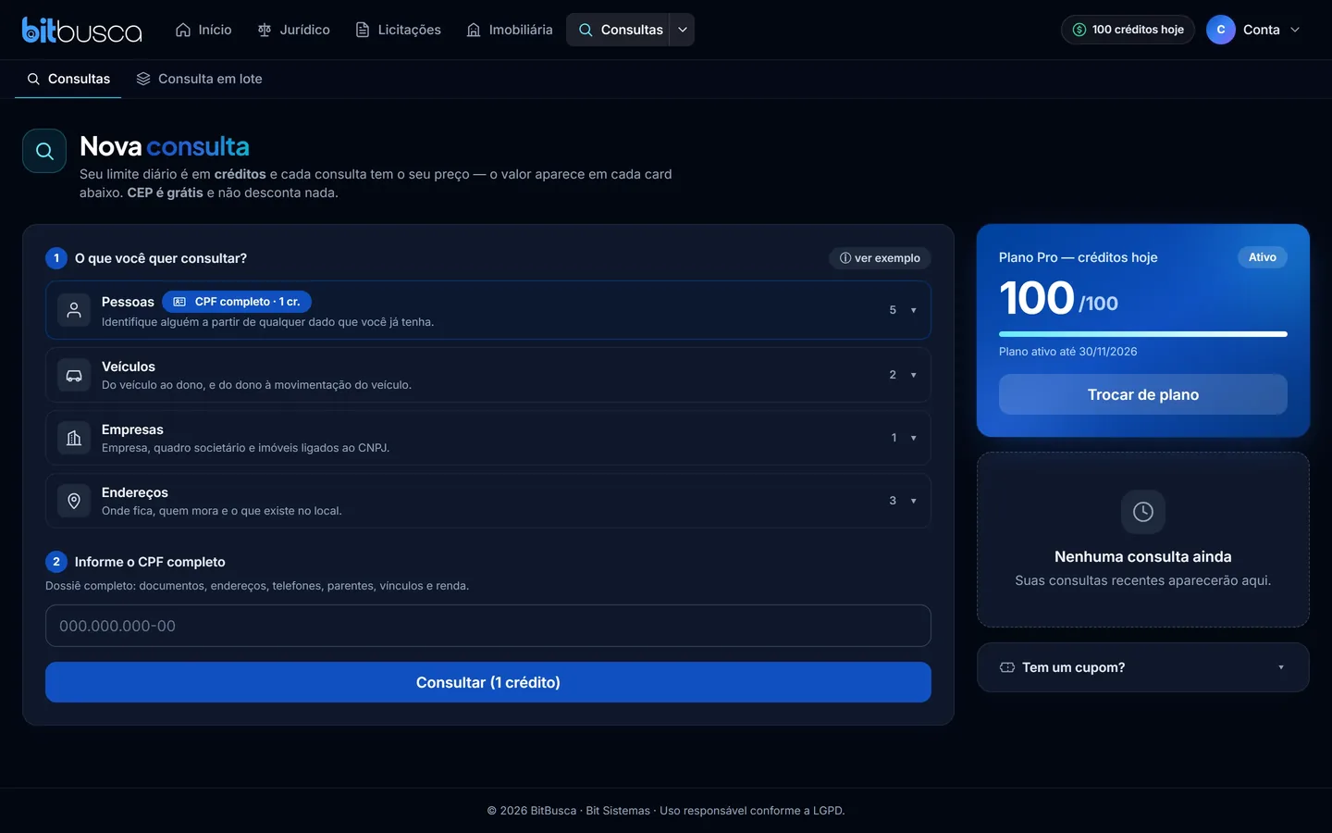This screenshot has height=833, width=1332.
Task: Click the Consultar (1 crédito) button
Action: [x=488, y=682]
